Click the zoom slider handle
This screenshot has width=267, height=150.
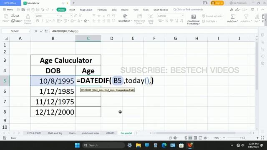[244, 138]
